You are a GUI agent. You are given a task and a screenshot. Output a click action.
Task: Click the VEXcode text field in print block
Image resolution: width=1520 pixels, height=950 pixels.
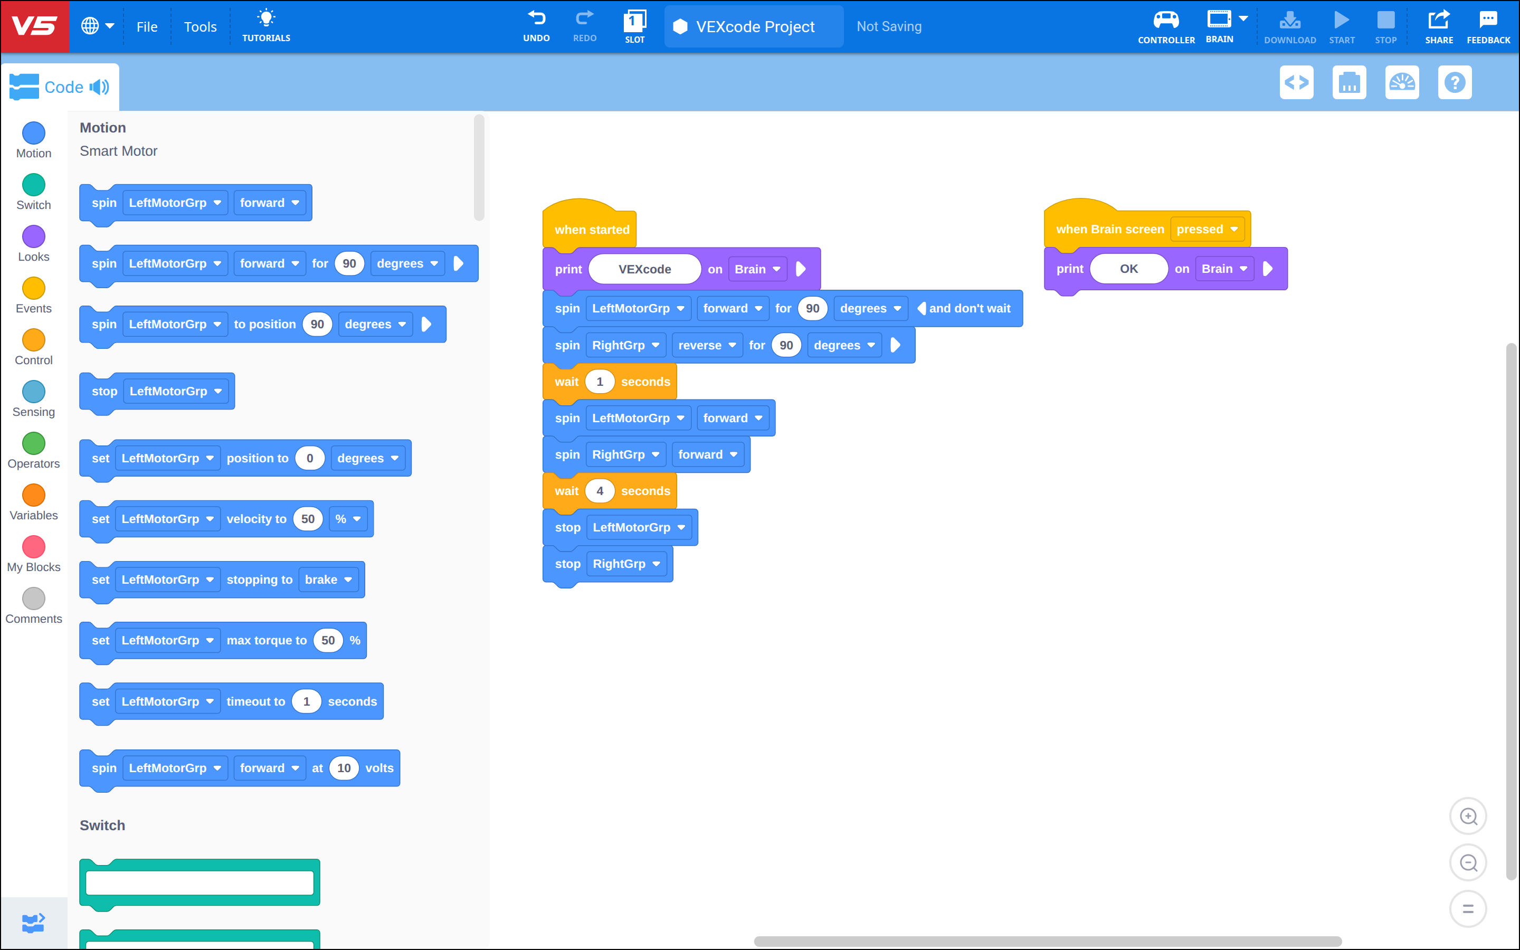pyautogui.click(x=644, y=269)
